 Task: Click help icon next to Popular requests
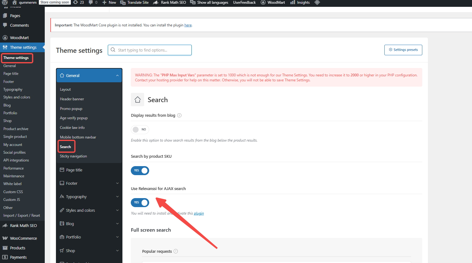(x=176, y=251)
